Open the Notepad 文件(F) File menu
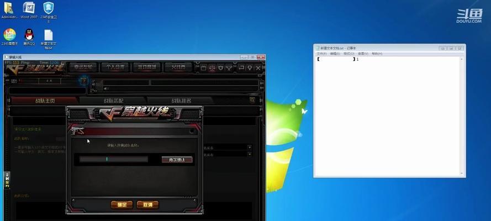This screenshot has width=491, height=221. (x=321, y=54)
